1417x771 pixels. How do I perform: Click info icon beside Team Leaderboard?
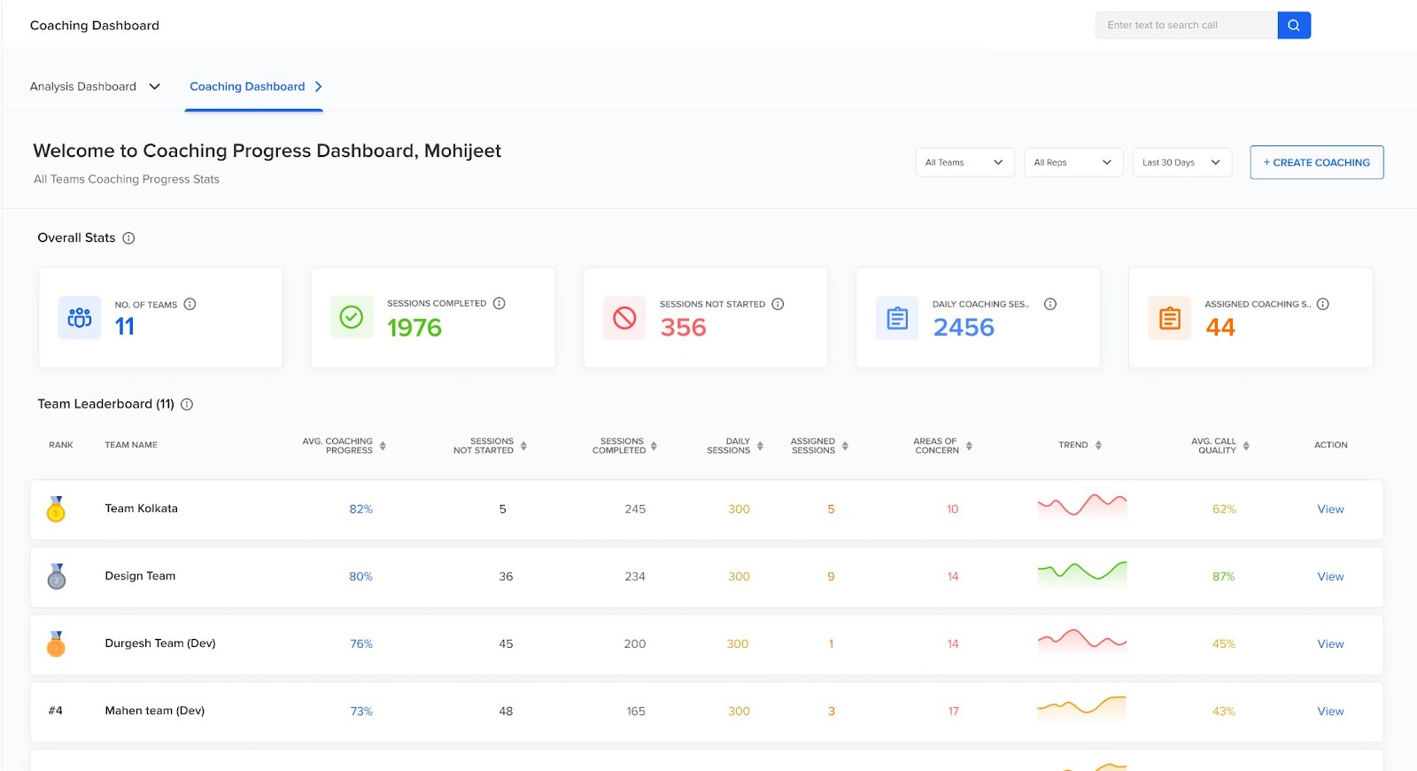[x=187, y=404]
